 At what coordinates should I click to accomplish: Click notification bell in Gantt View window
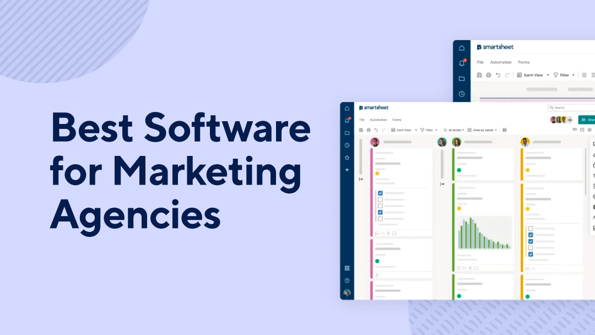[462, 63]
